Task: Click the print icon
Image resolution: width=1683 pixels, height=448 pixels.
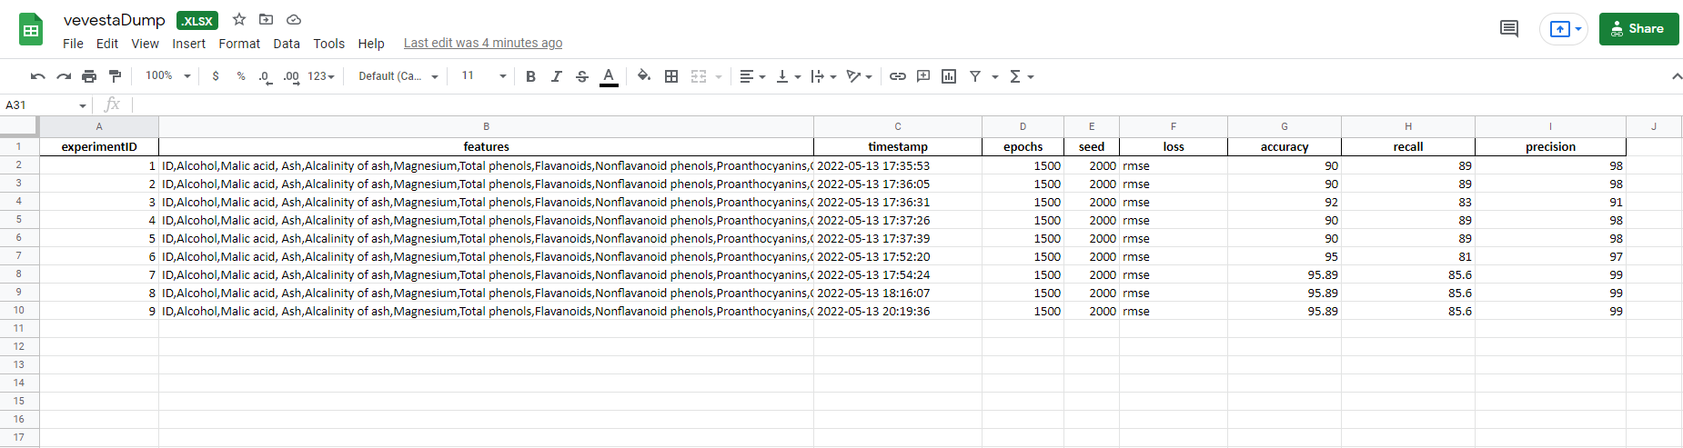Action: [x=89, y=76]
